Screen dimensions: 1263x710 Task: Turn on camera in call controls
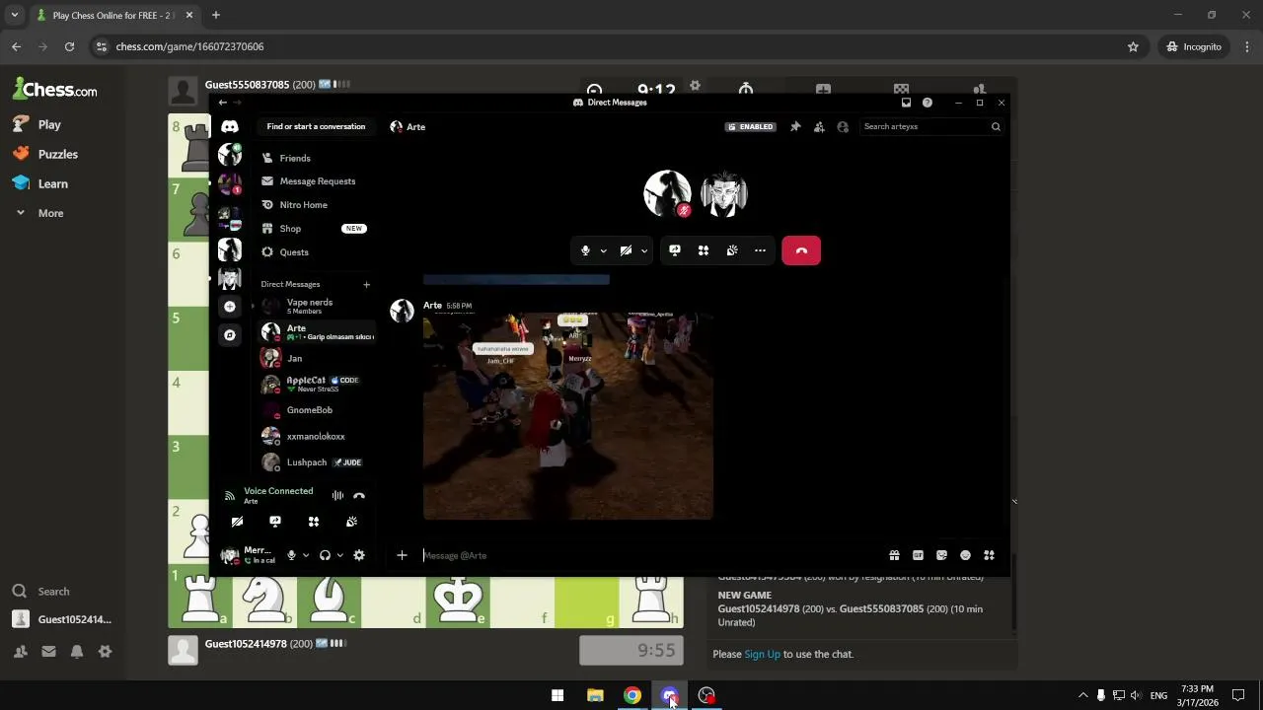pyautogui.click(x=626, y=250)
